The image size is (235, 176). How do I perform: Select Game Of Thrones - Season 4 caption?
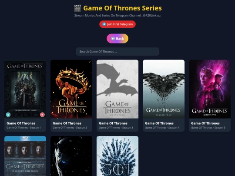tap(162, 128)
